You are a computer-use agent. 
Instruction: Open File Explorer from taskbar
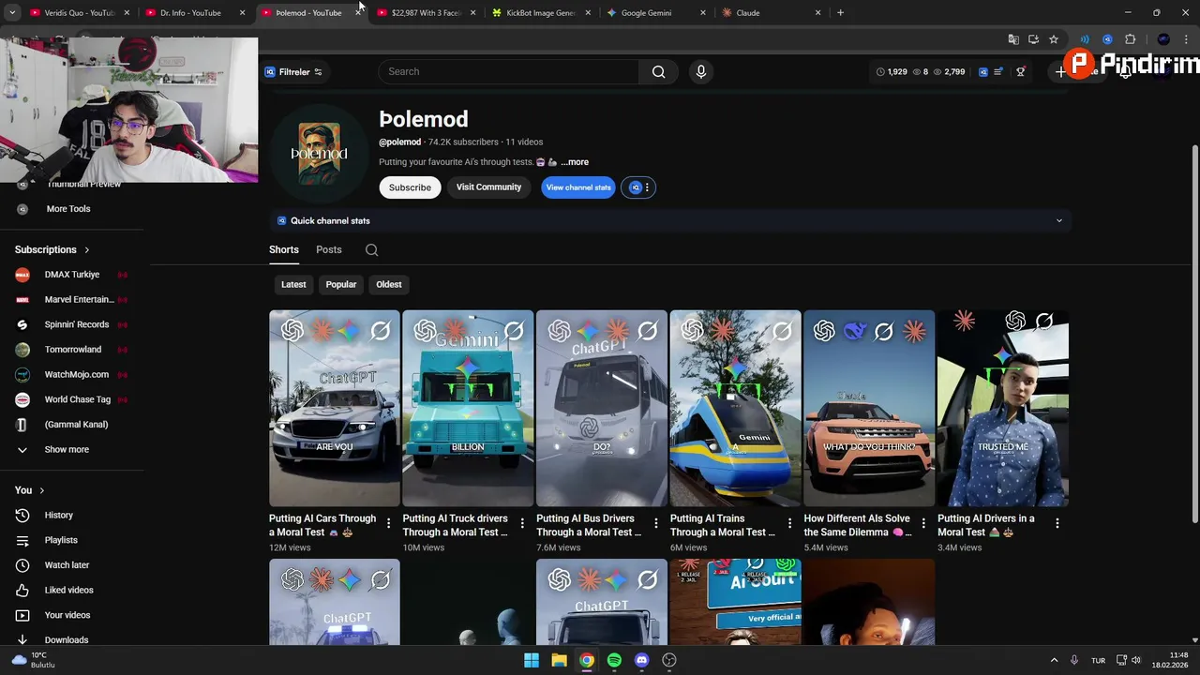pyautogui.click(x=559, y=660)
